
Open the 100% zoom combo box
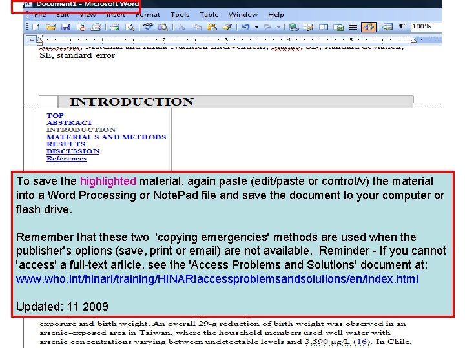tap(426, 26)
